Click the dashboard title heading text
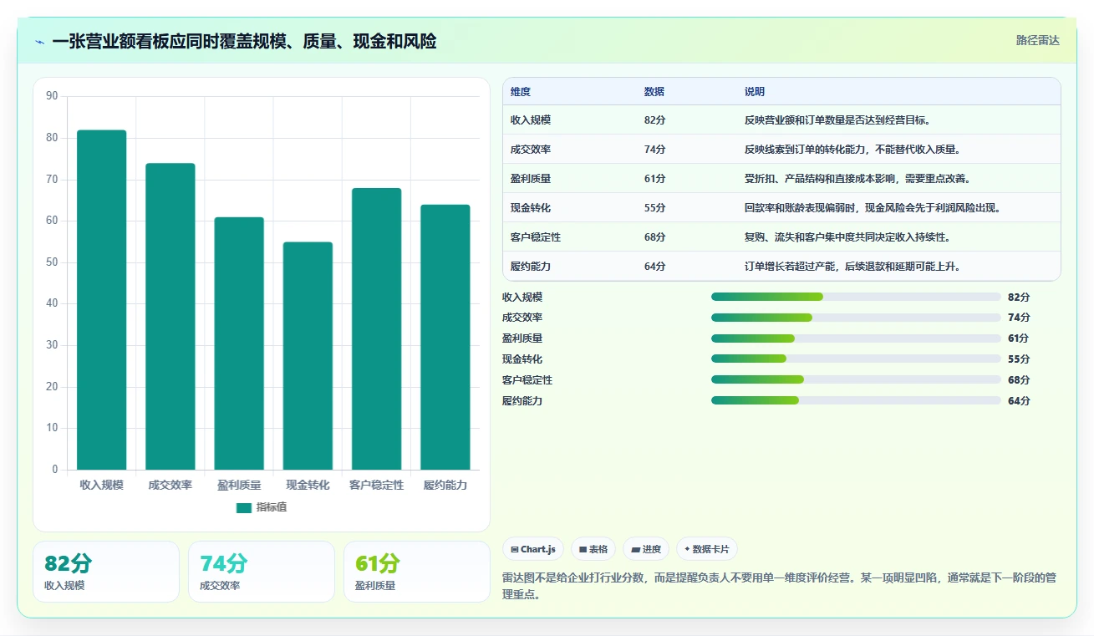The image size is (1094, 636). tap(244, 42)
